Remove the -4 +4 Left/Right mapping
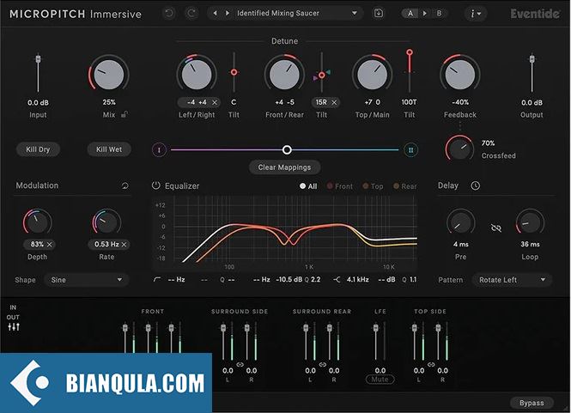 pyautogui.click(x=215, y=103)
